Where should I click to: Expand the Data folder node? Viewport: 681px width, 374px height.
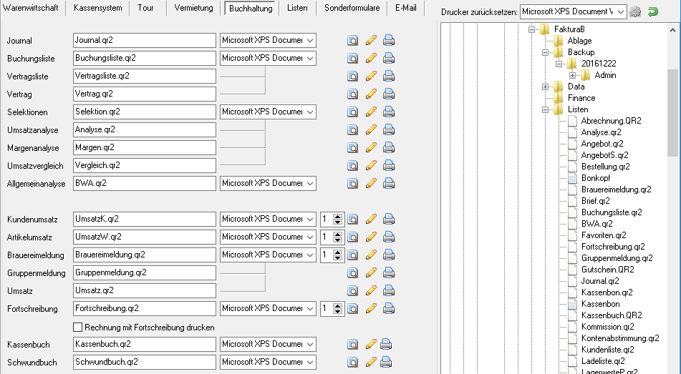tap(545, 87)
